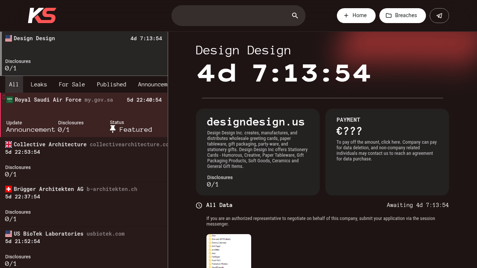This screenshot has width=477, height=268.
Task: Click the €??? payment amount
Action: click(x=349, y=131)
